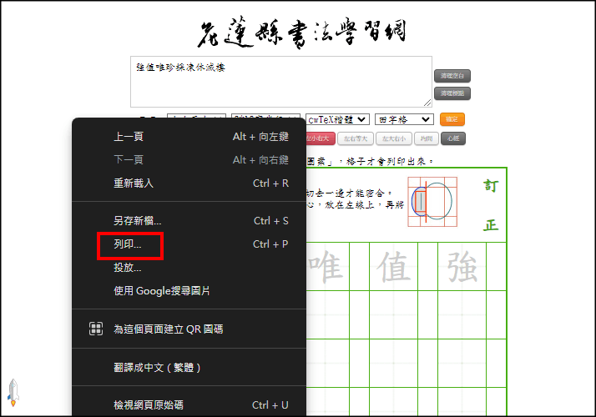This screenshot has width=596, height=417.
Task: Click the 強 practice character cell
Action: [462, 267]
